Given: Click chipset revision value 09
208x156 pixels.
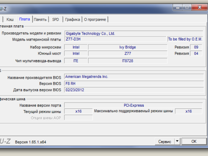Looking at the screenshot, I should [196, 47].
